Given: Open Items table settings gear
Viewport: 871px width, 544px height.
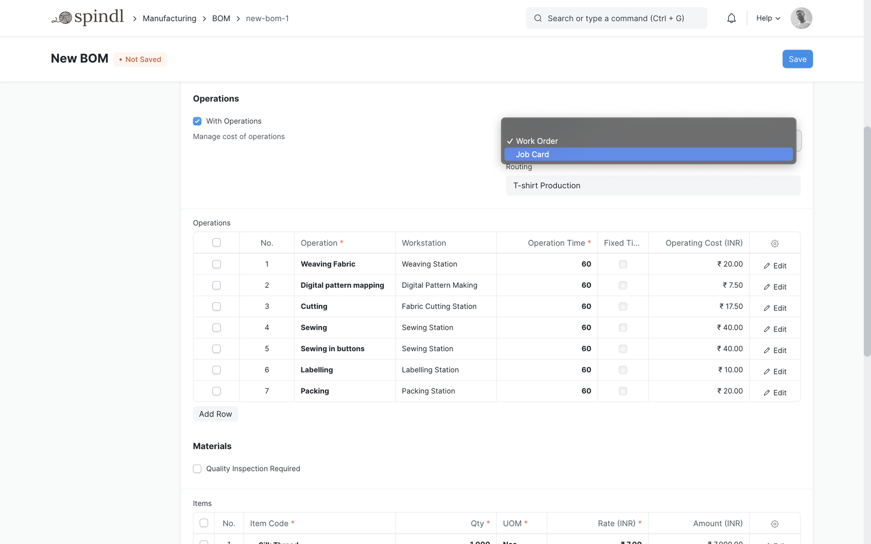Looking at the screenshot, I should tap(775, 524).
